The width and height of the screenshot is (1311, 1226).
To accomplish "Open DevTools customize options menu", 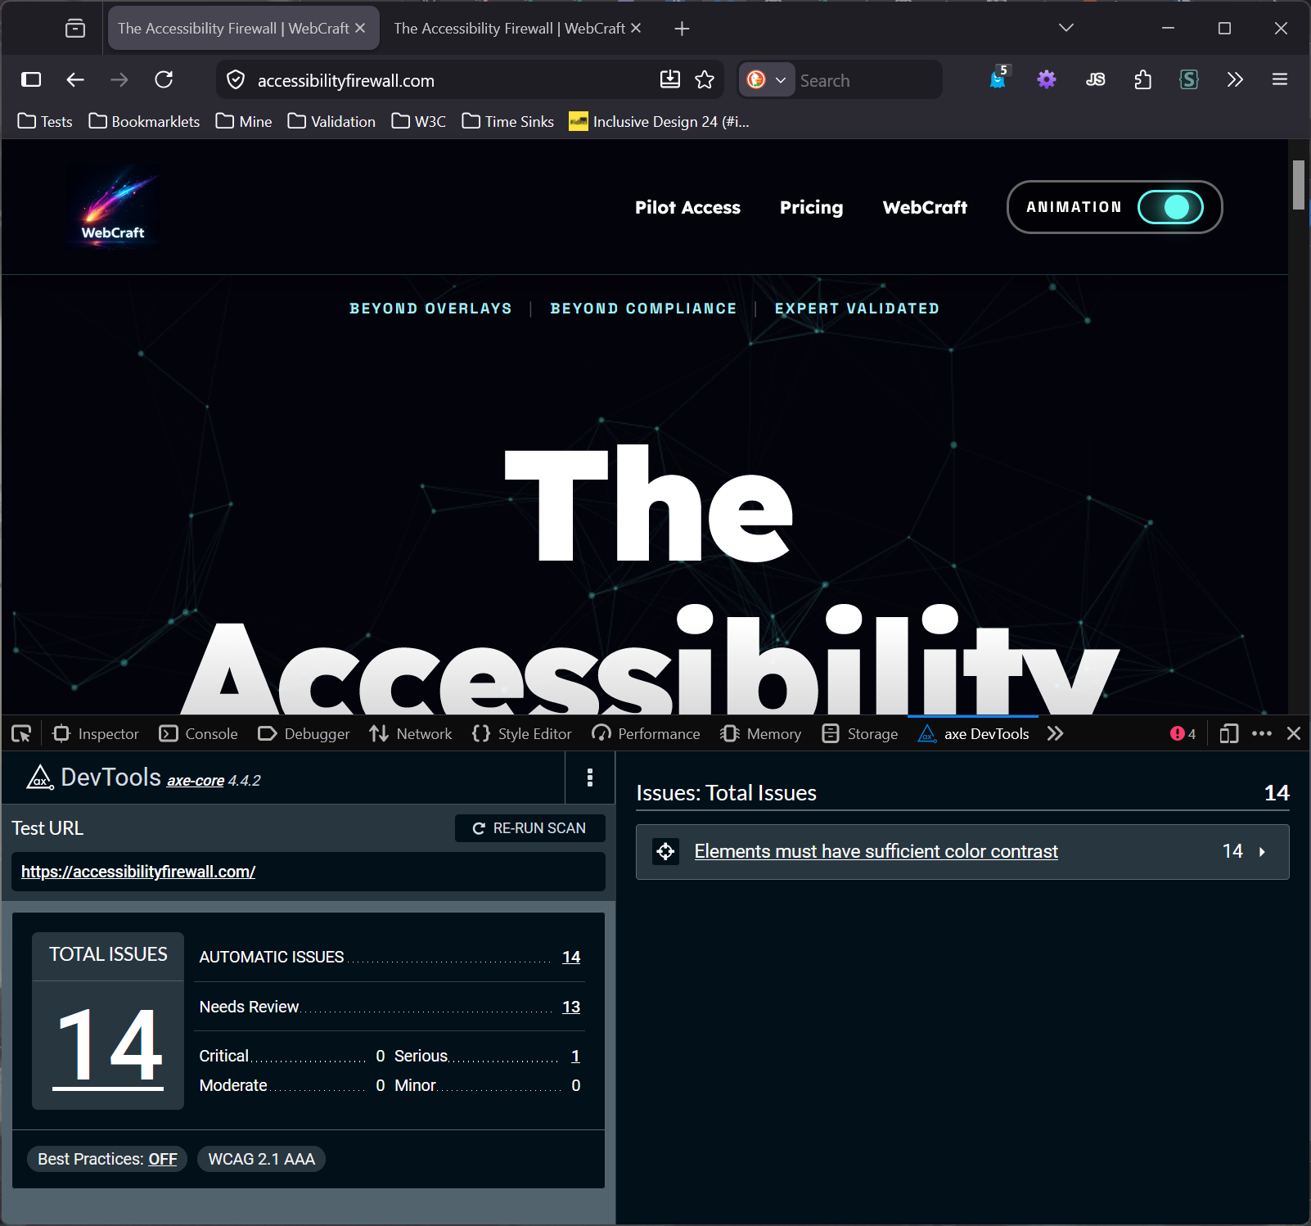I will coord(1262,733).
